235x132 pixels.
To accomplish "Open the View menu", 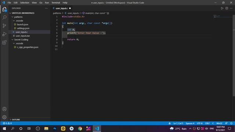I will pyautogui.click(x=34, y=3).
